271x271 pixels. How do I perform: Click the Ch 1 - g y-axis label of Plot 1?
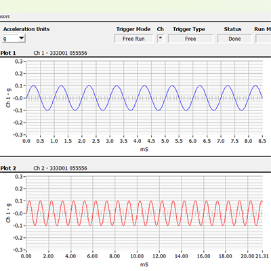point(8,98)
